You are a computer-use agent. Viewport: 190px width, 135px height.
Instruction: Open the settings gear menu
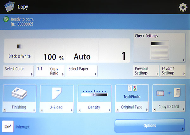point(183,7)
